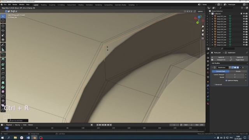
Task: Open the File menu
Action: point(5,5)
